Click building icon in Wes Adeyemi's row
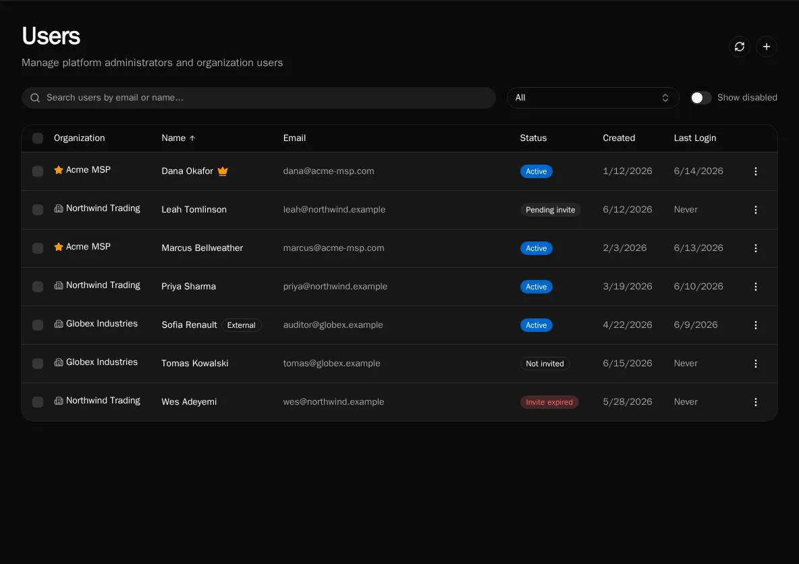 pyautogui.click(x=59, y=401)
